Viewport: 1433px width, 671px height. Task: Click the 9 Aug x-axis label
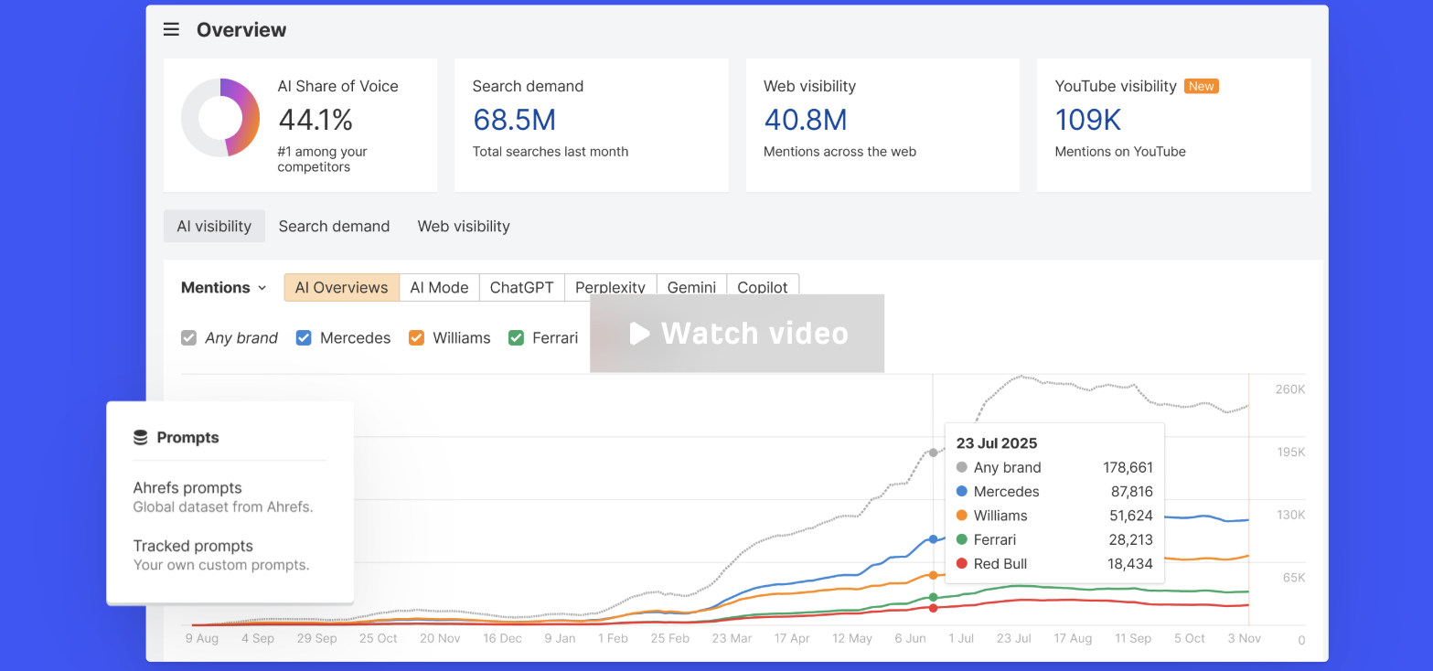point(202,638)
